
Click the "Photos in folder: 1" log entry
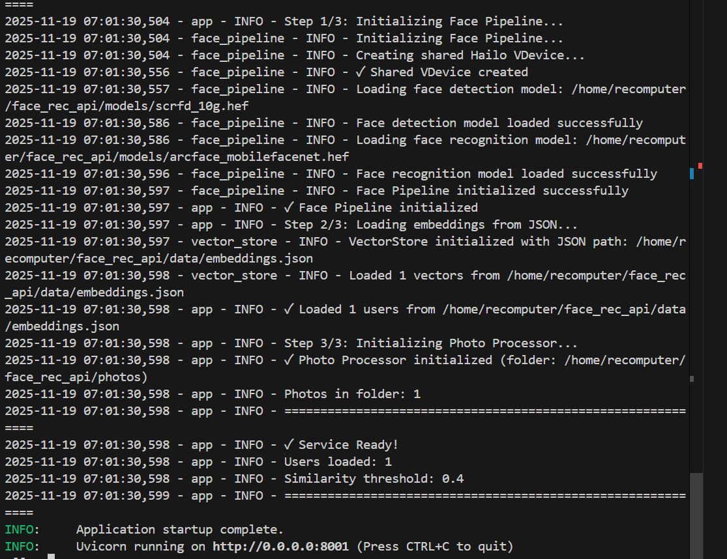352,394
